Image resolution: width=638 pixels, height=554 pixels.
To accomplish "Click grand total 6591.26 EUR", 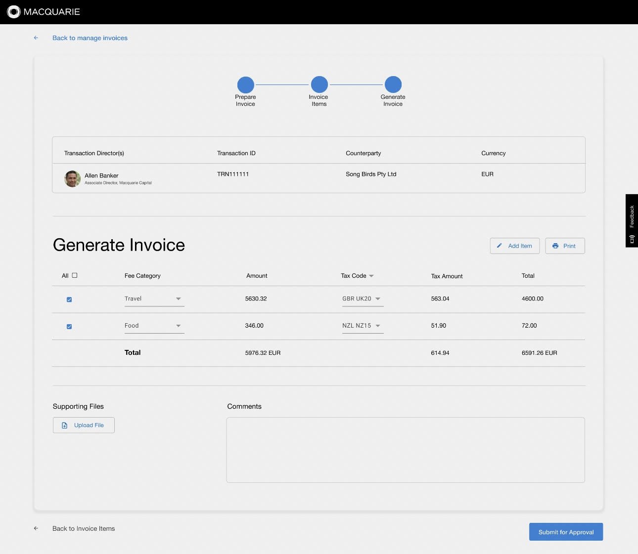I will click(540, 353).
